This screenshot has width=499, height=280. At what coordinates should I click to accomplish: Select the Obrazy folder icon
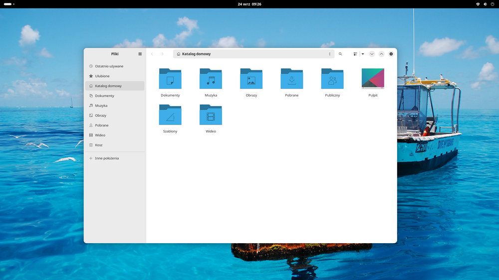click(x=251, y=79)
